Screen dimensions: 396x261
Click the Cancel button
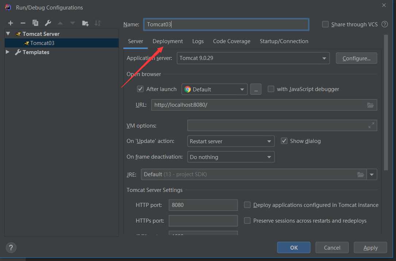pos(332,247)
